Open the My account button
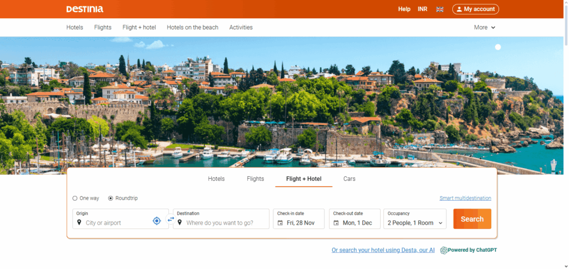569x269 pixels. (x=476, y=9)
